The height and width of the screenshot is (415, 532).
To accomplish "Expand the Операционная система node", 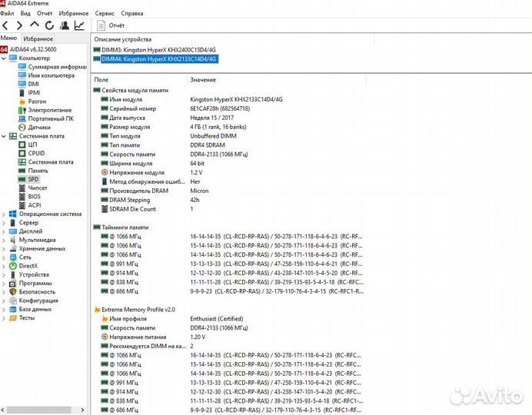I will pos(4,214).
